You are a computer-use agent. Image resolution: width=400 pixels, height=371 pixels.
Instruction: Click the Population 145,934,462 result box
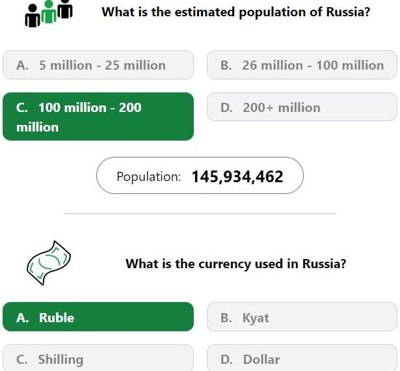click(x=200, y=176)
